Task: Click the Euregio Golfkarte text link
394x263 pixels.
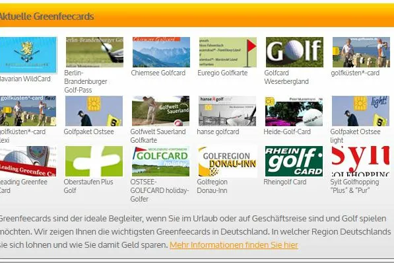Action: click(x=222, y=73)
